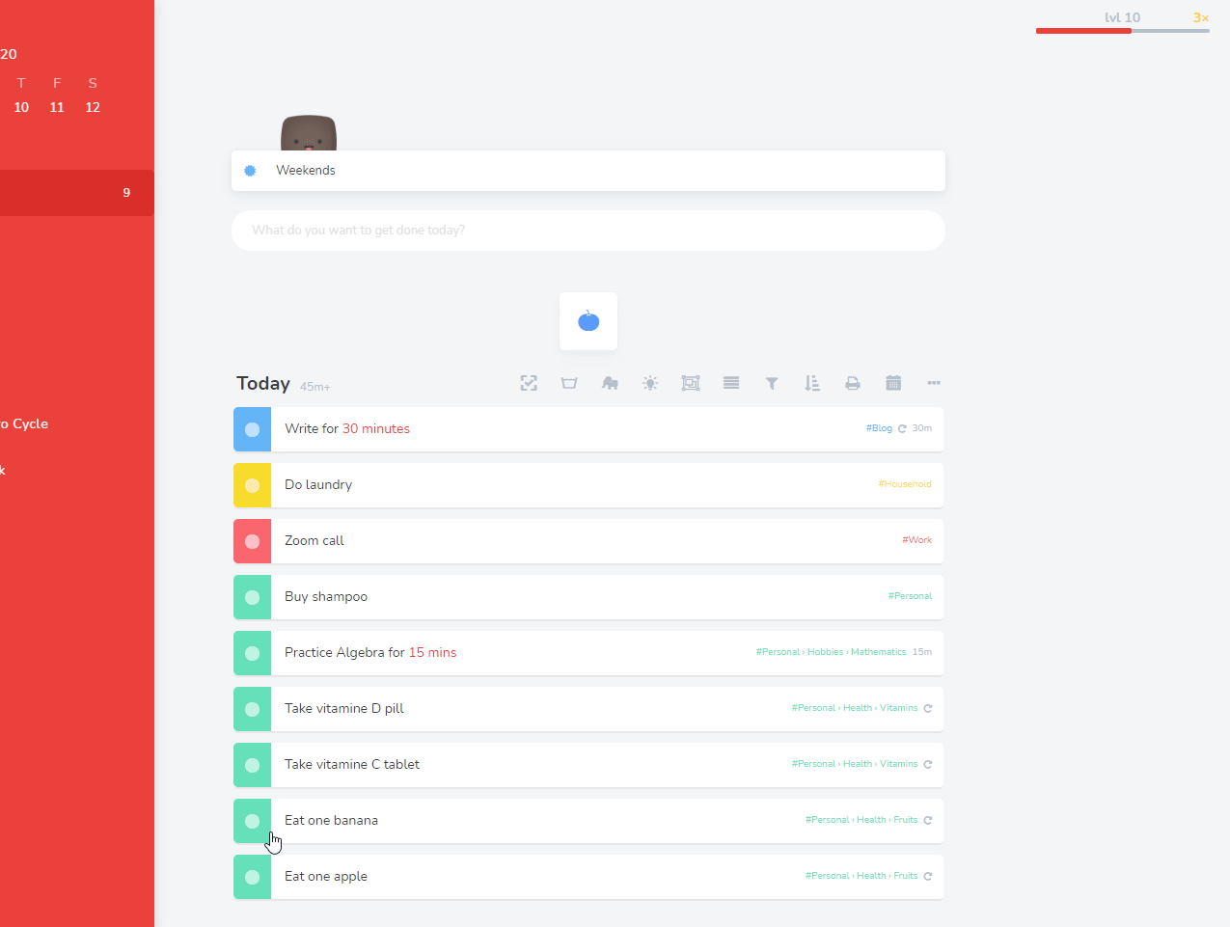The width and height of the screenshot is (1230, 927).
Task: Click the Today heading
Action: coord(263,383)
